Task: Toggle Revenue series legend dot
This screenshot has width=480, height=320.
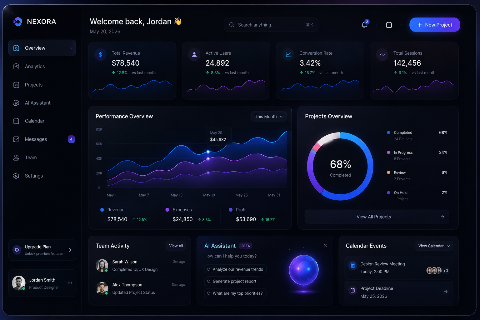Action: point(102,210)
